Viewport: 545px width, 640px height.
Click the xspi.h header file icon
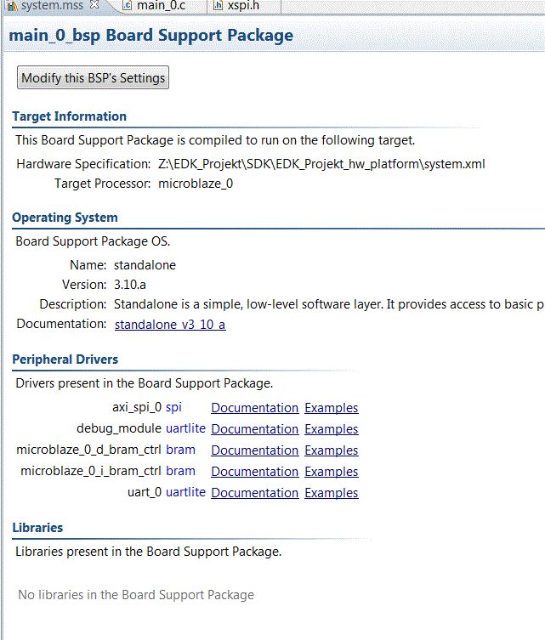[x=219, y=6]
